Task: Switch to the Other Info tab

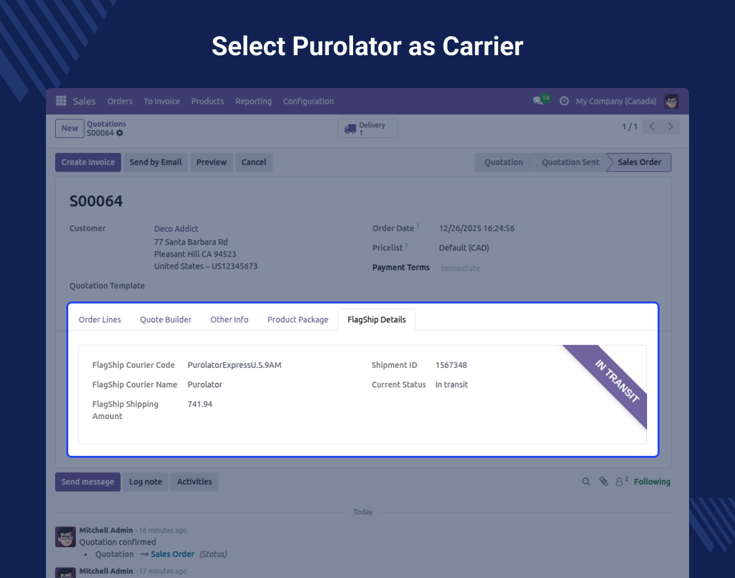Action: (x=229, y=319)
